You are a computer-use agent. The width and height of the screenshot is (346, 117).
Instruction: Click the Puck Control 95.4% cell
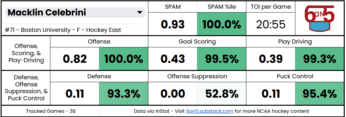[x=320, y=93]
